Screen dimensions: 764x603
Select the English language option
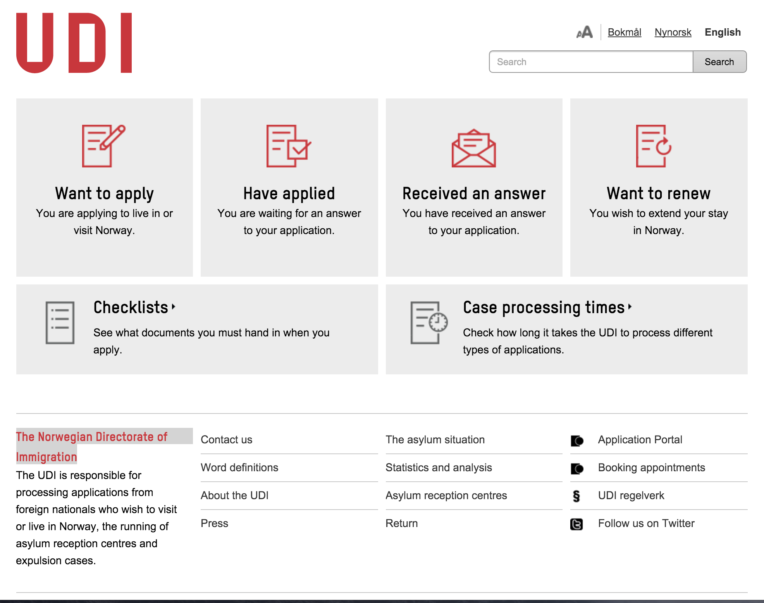pos(723,32)
